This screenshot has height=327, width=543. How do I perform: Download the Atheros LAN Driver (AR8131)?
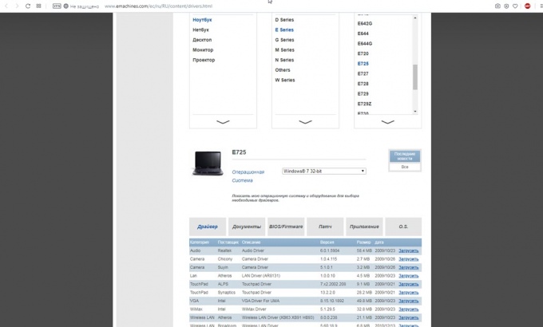(409, 276)
